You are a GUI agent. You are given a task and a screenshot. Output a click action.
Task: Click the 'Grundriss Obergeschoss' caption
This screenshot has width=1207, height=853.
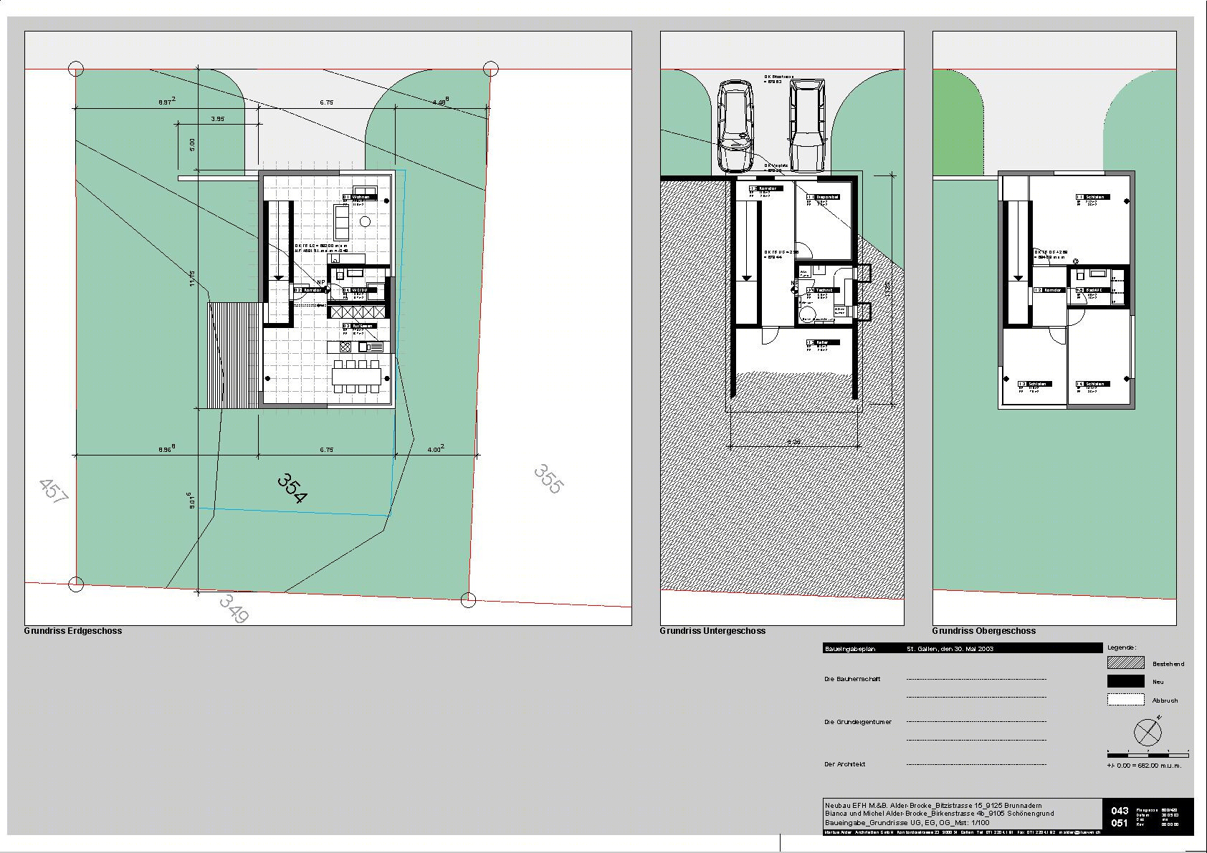pyautogui.click(x=983, y=631)
